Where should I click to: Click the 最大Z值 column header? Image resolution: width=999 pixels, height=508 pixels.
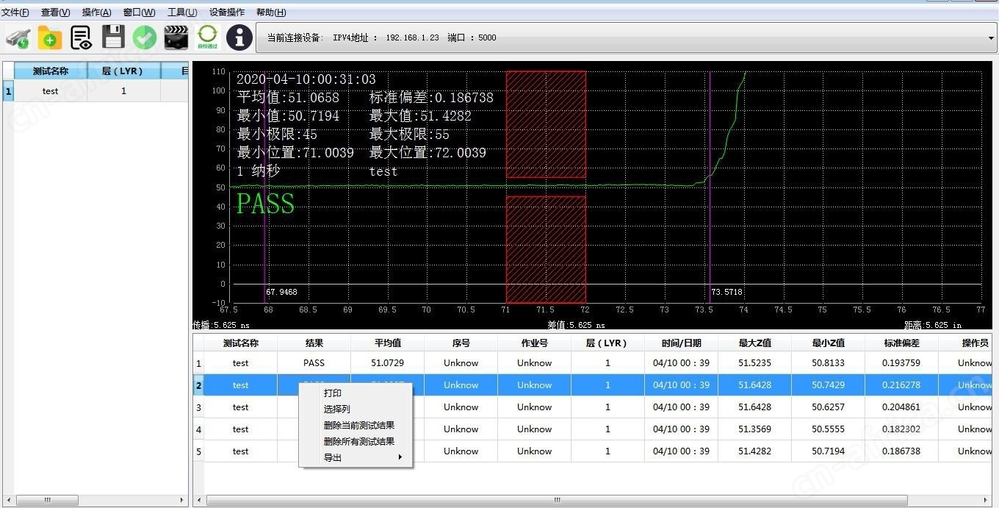pos(754,343)
